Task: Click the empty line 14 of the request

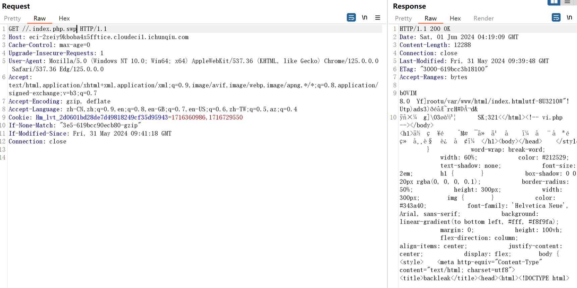Action: coord(195,158)
